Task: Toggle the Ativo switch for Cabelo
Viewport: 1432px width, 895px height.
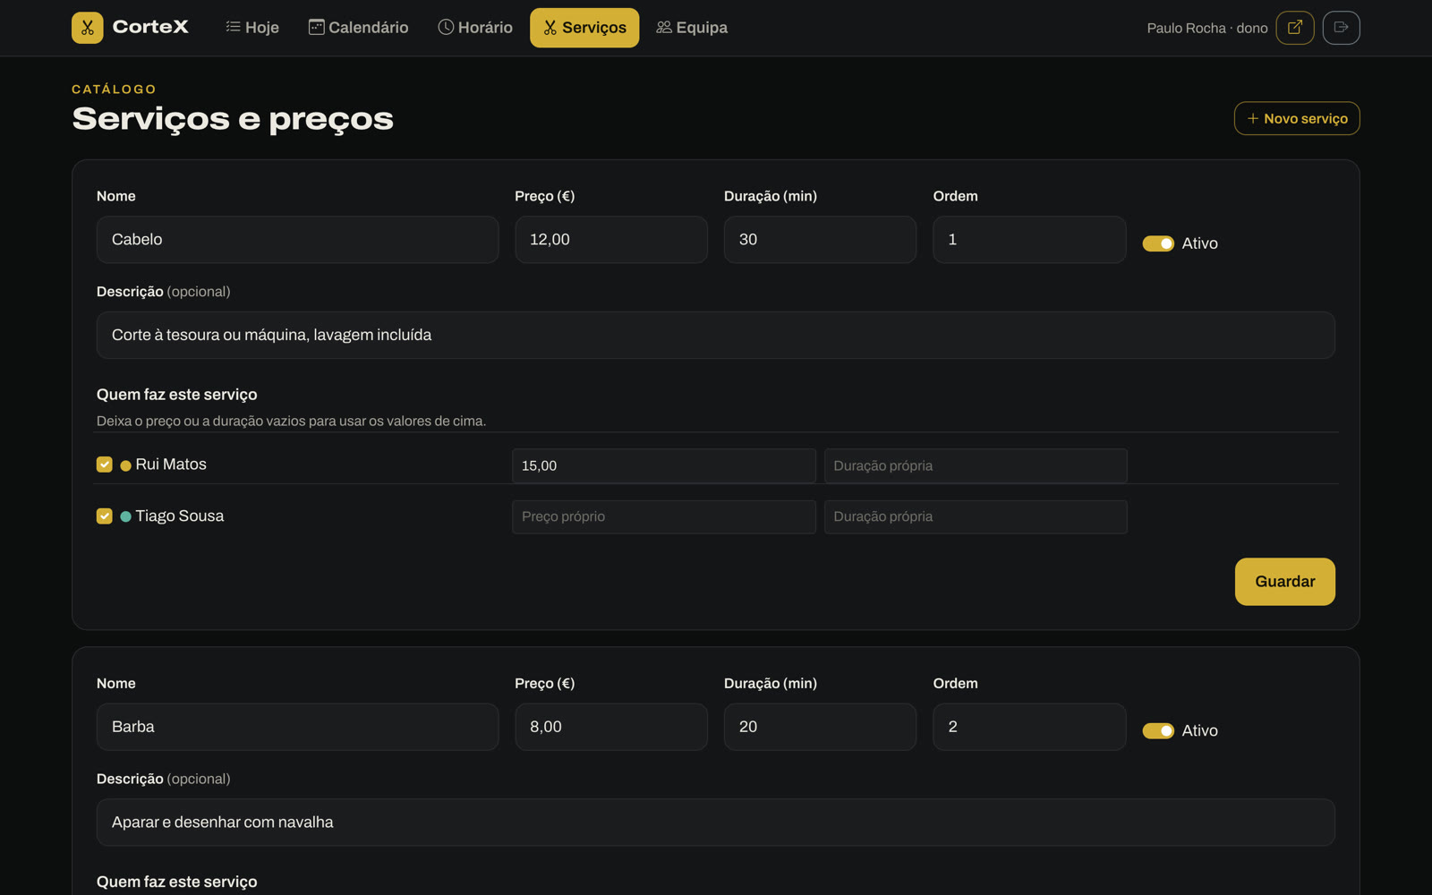Action: [1157, 243]
